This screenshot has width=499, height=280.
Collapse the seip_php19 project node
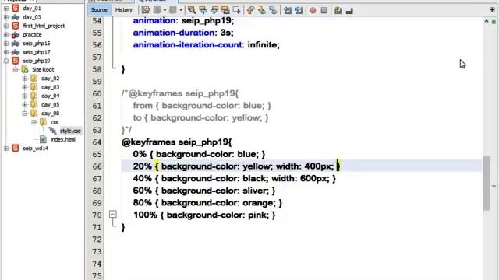coord(6,61)
